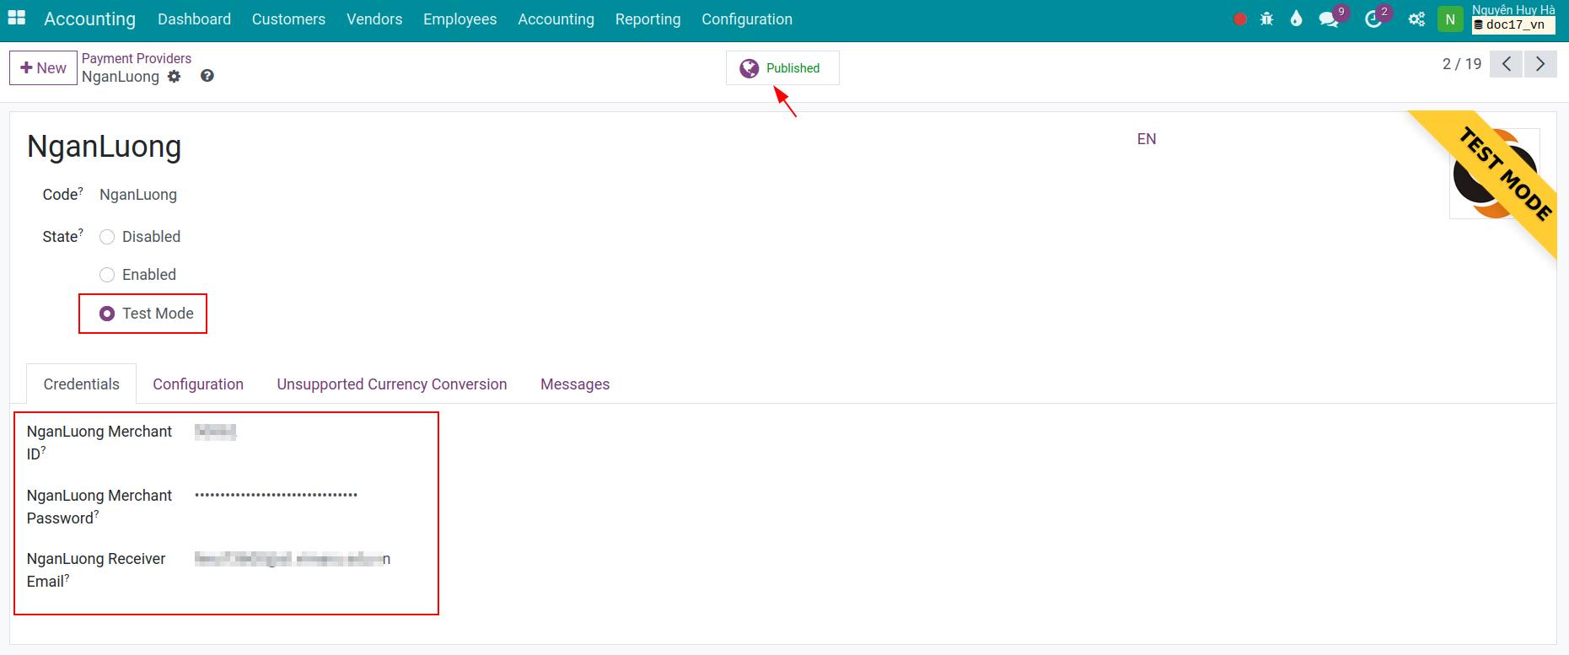Image resolution: width=1569 pixels, height=655 pixels.
Task: Open the conversations chat icon
Action: (x=1329, y=19)
